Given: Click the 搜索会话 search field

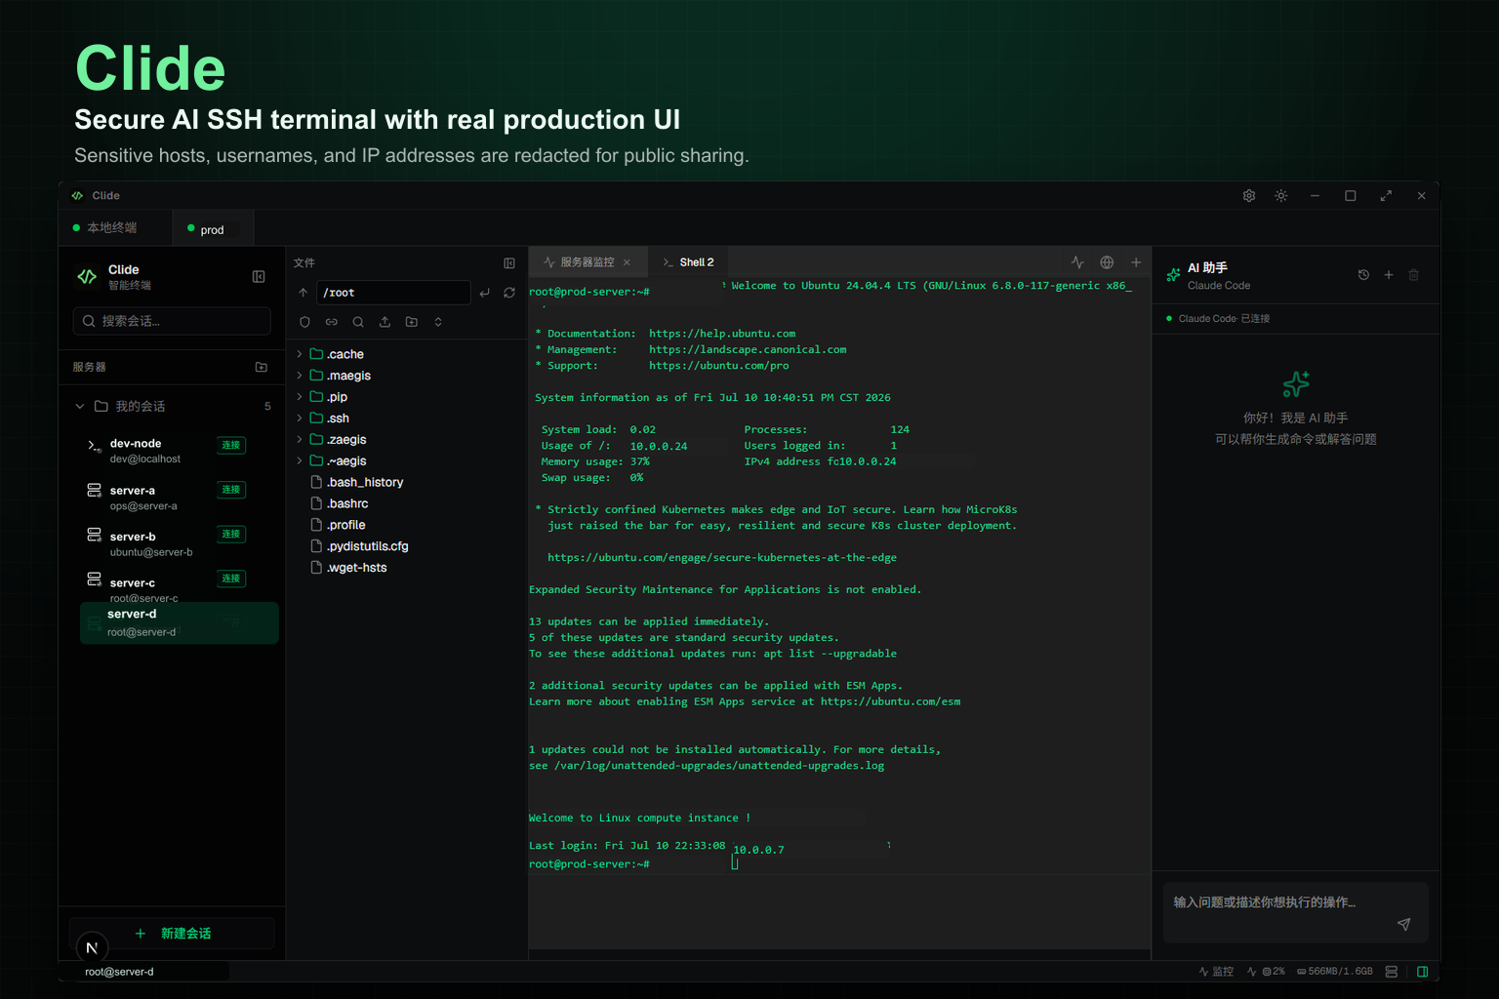Looking at the screenshot, I should [x=172, y=321].
